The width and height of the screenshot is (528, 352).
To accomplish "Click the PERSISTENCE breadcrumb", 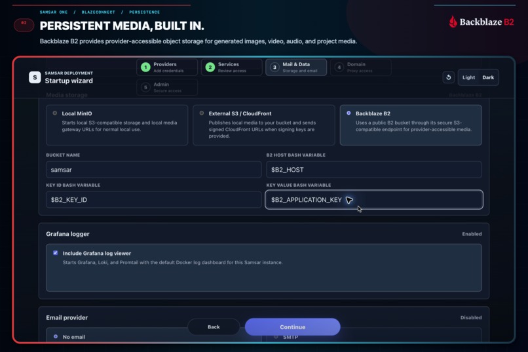I will point(145,12).
